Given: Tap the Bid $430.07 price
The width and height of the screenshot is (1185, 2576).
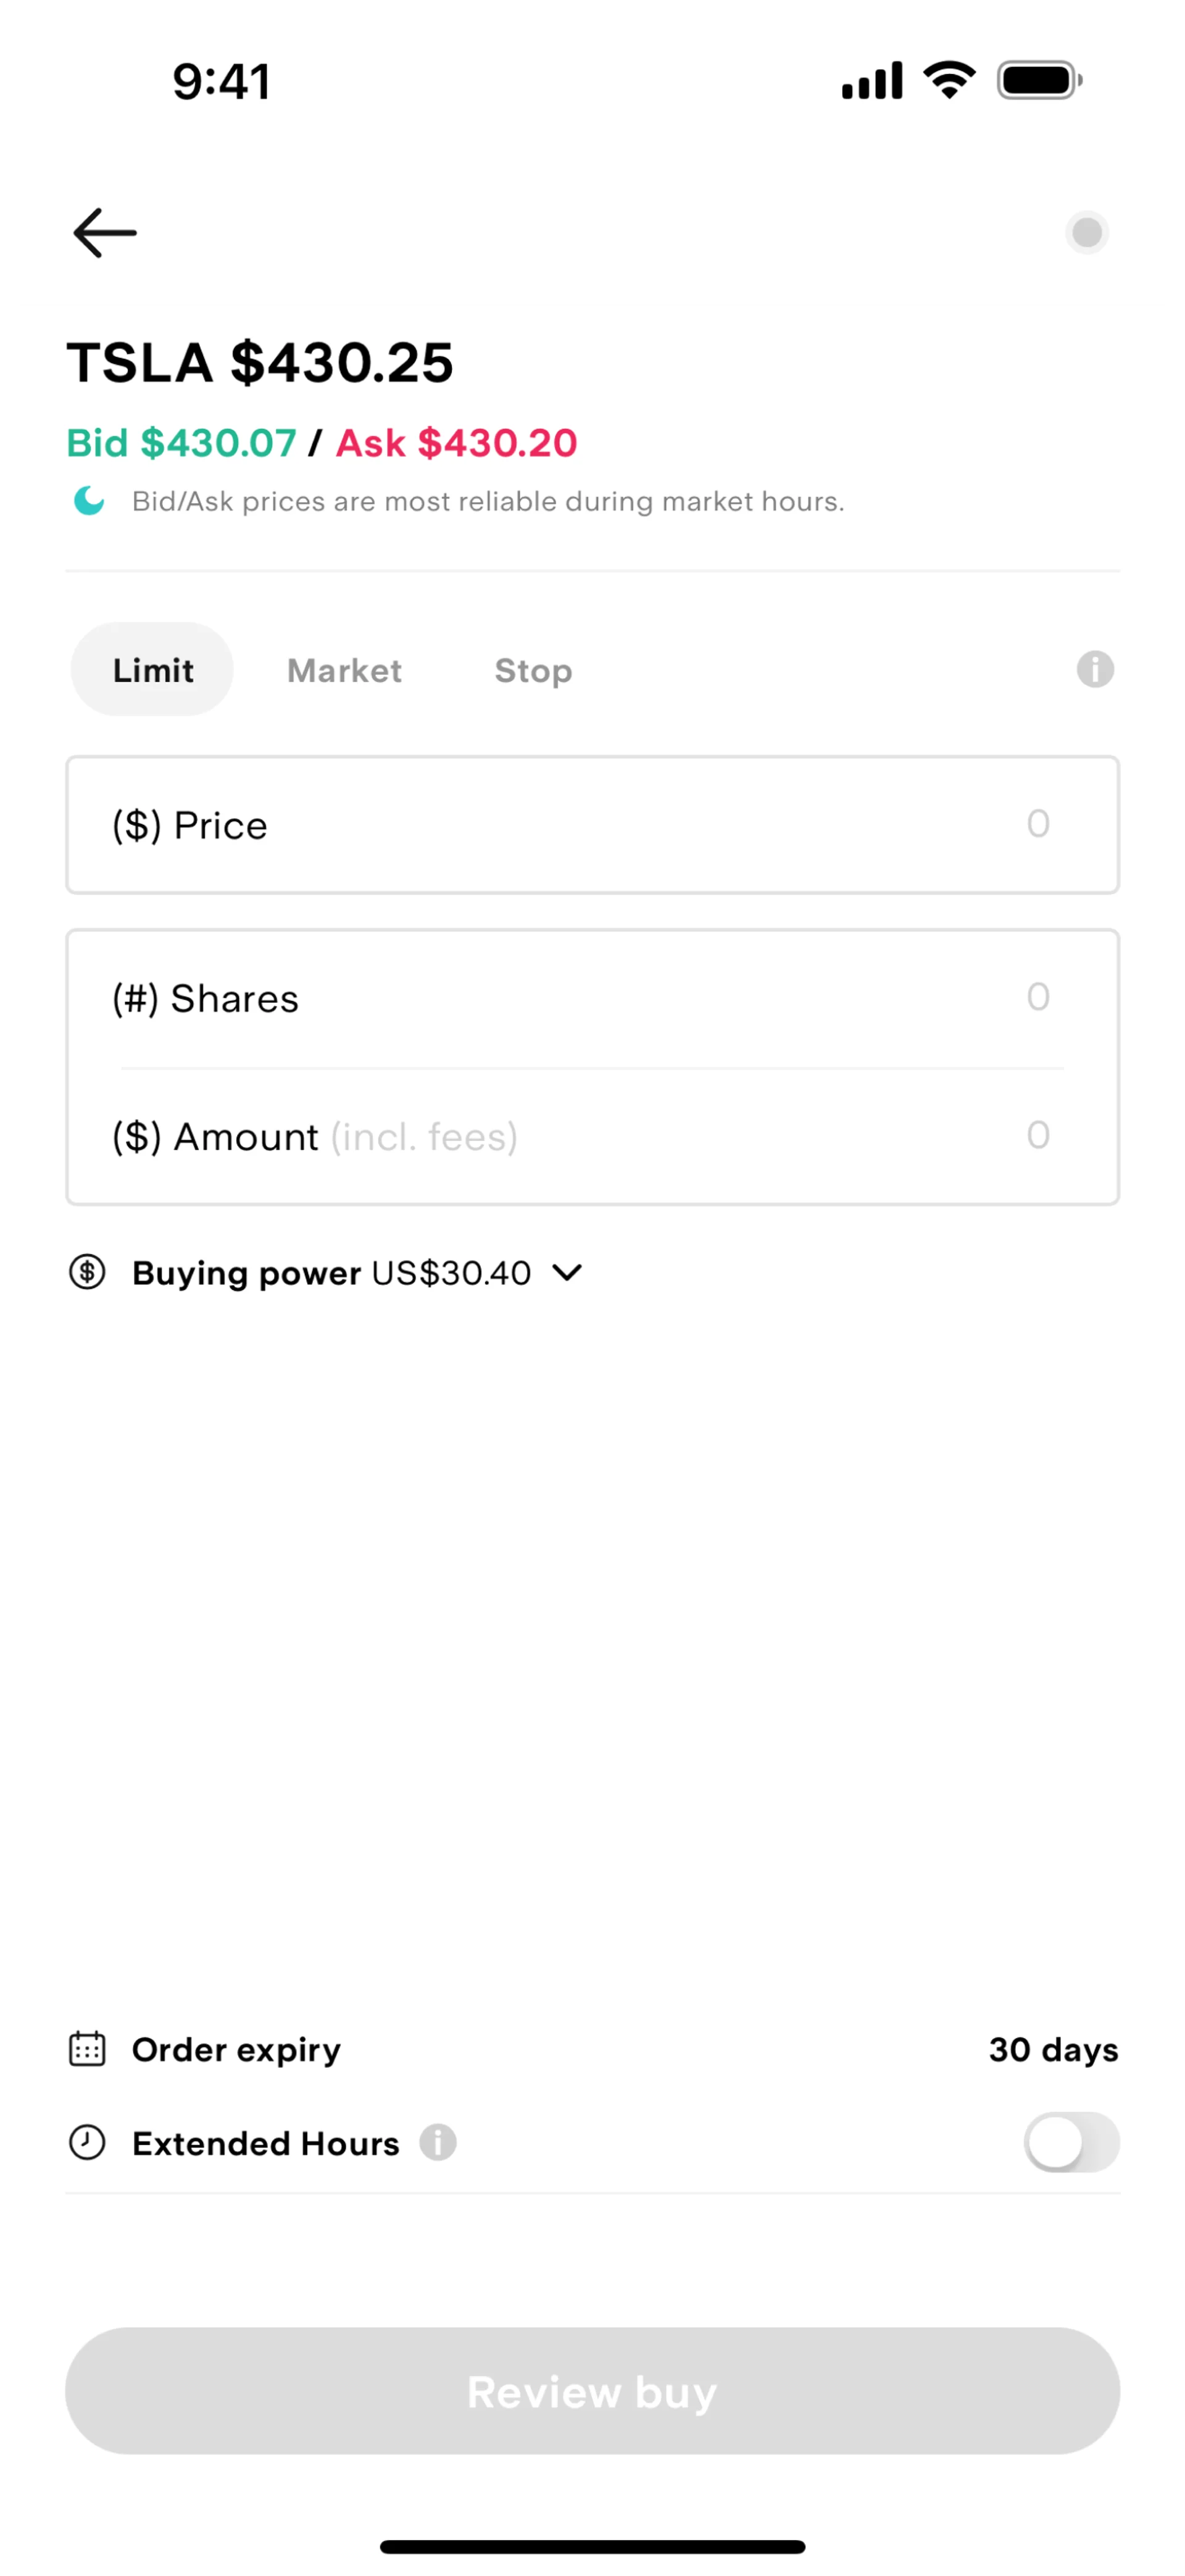Looking at the screenshot, I should pyautogui.click(x=182, y=443).
